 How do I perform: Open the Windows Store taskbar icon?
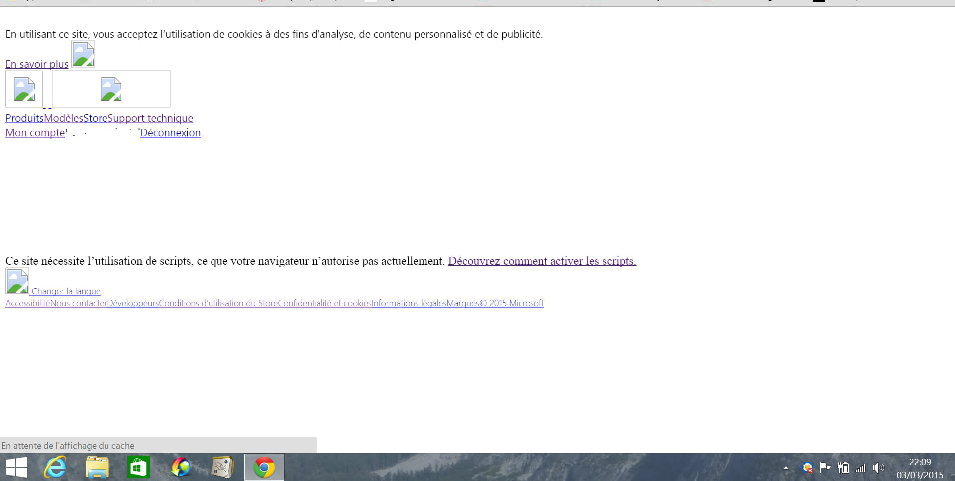point(138,468)
